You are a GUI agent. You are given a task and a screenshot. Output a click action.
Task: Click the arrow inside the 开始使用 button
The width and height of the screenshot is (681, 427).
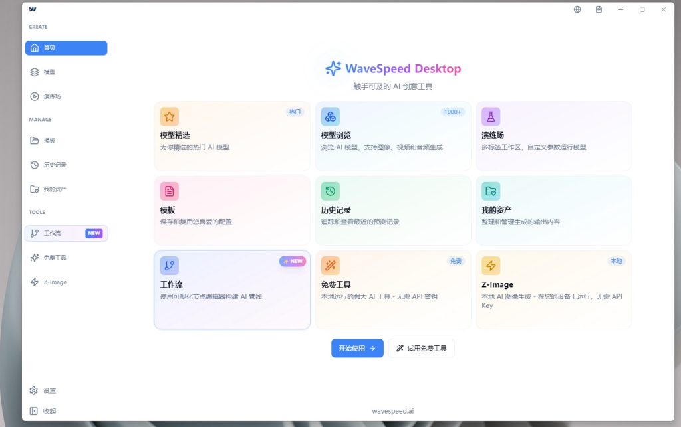372,348
